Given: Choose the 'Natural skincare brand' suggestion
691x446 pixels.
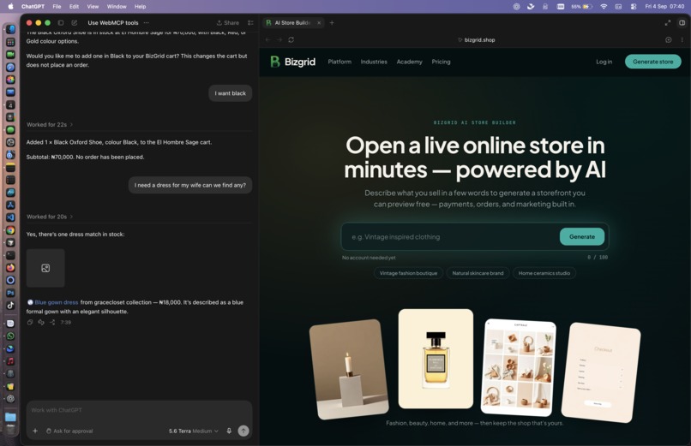Looking at the screenshot, I should click(478, 273).
